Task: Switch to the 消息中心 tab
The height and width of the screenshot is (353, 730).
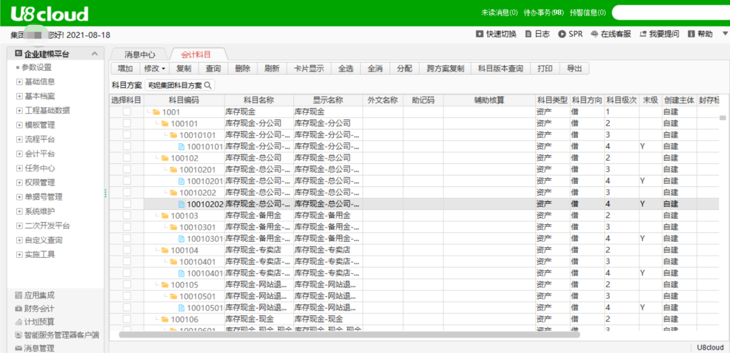Action: (140, 54)
